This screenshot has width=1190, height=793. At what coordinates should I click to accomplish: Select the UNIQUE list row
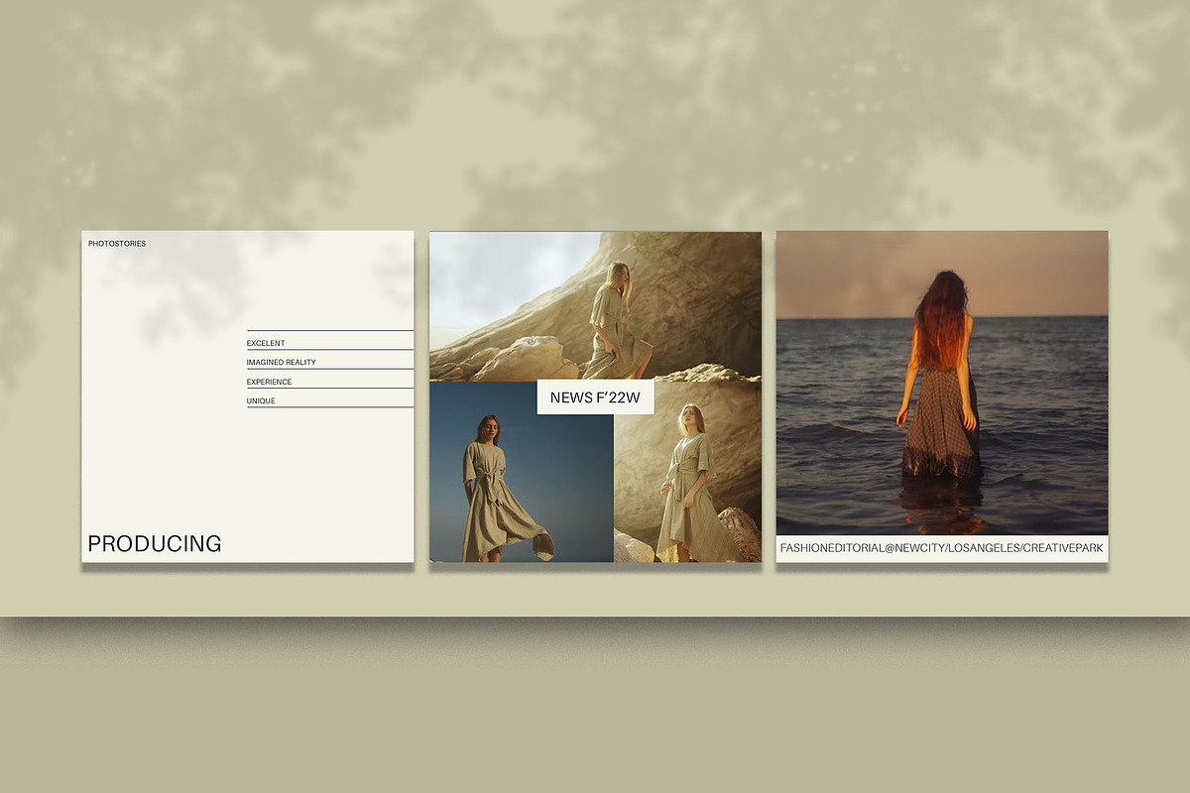(330, 397)
